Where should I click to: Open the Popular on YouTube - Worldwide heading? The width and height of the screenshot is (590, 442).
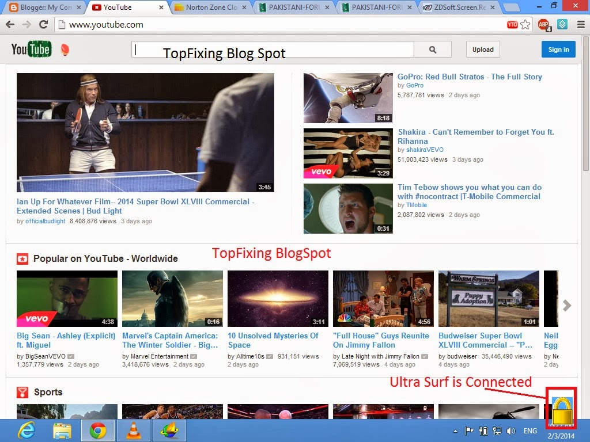tap(105, 259)
